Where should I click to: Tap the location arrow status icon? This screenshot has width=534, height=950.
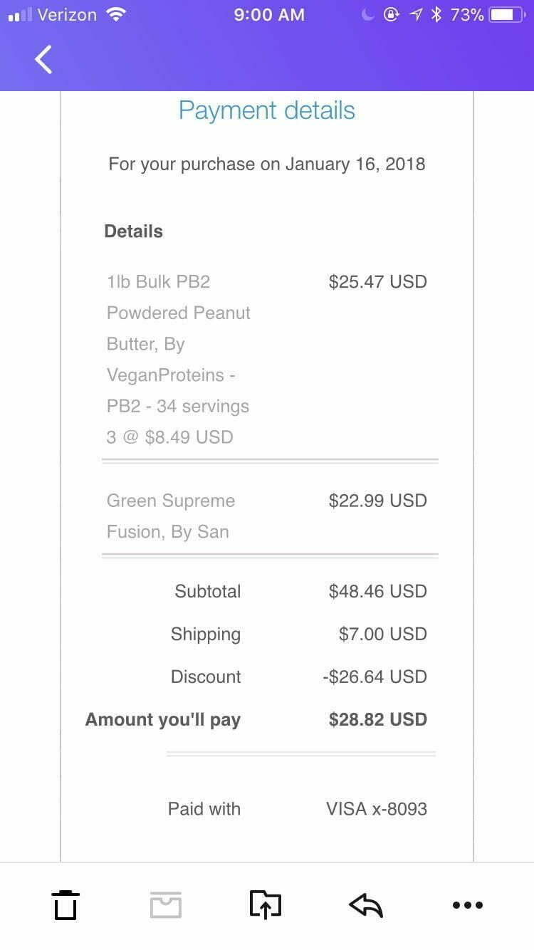point(416,15)
